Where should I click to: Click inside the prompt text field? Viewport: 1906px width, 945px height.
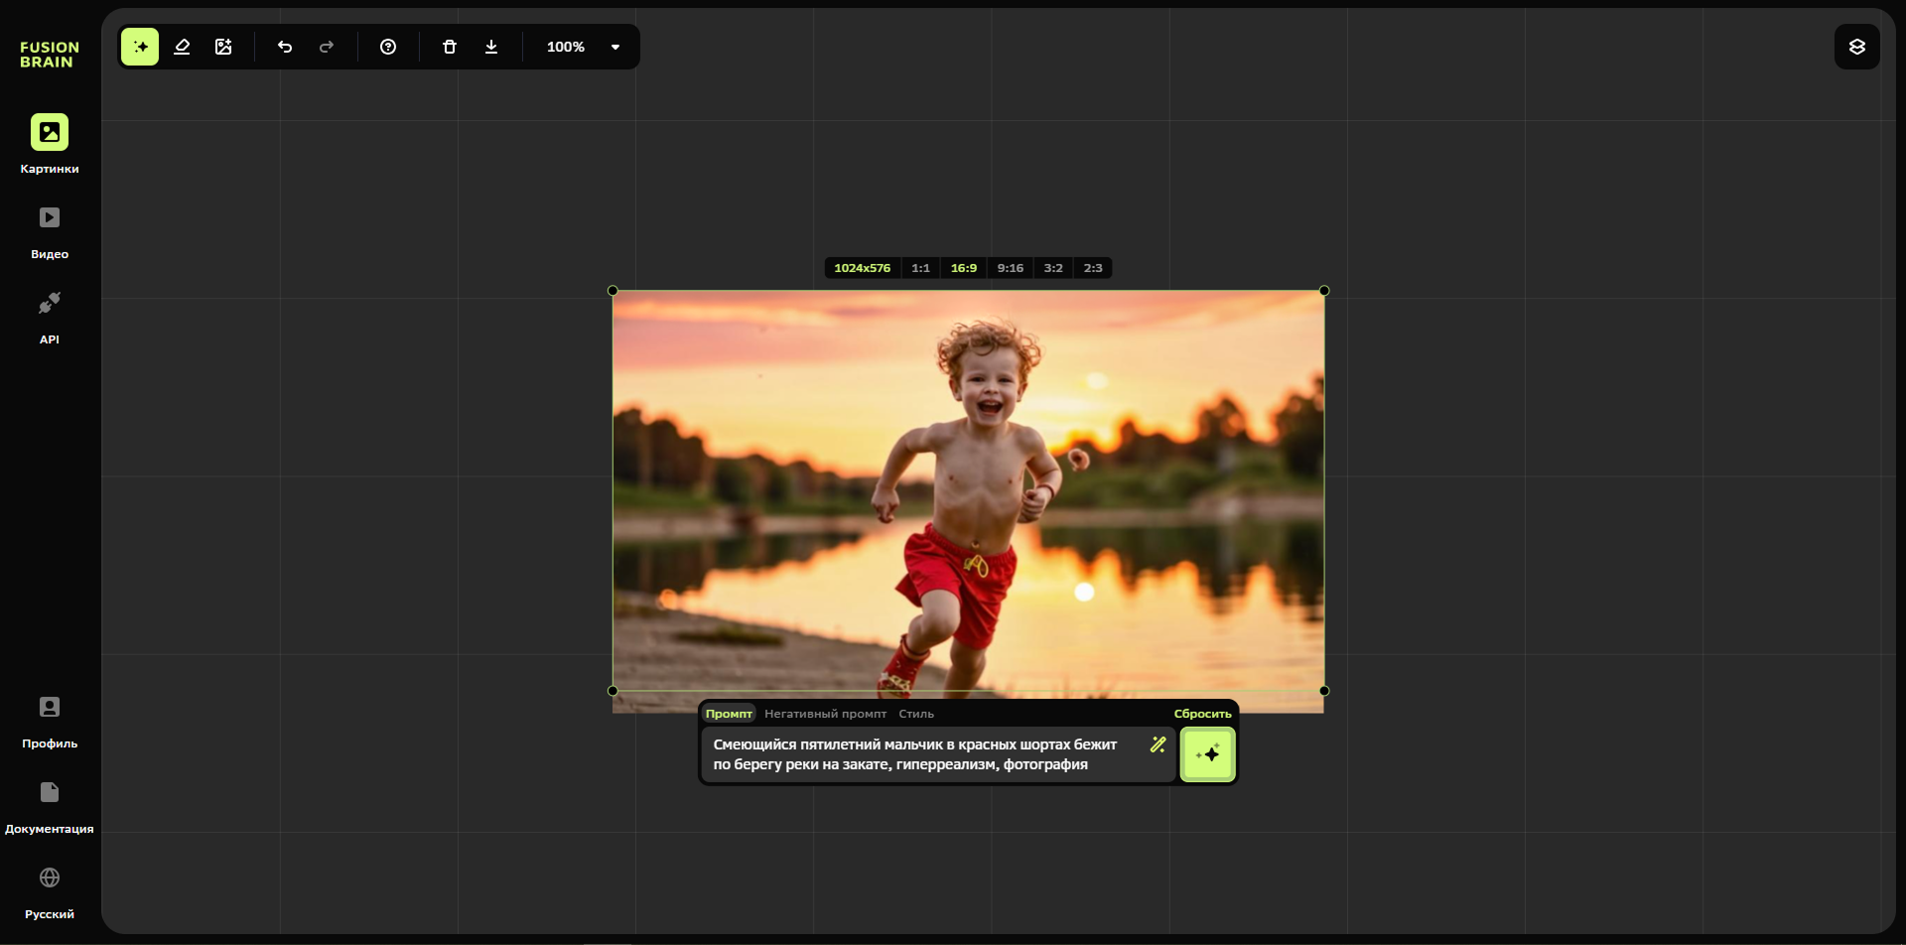pyautogui.click(x=923, y=754)
